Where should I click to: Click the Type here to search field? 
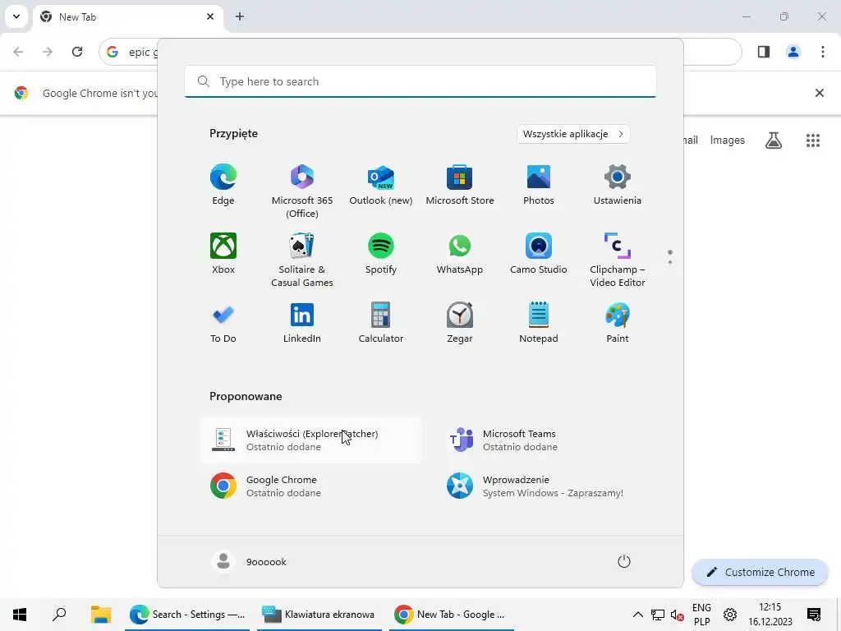click(x=420, y=81)
